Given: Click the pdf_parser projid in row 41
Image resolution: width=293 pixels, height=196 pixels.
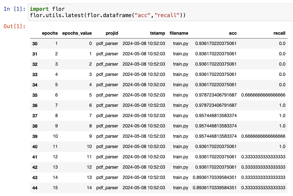Looking at the screenshot, I should click(107, 157).
